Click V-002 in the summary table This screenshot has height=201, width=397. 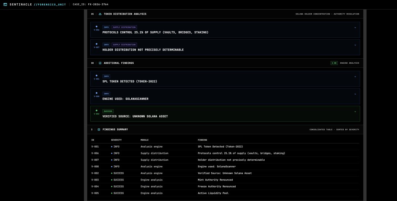[95, 173]
